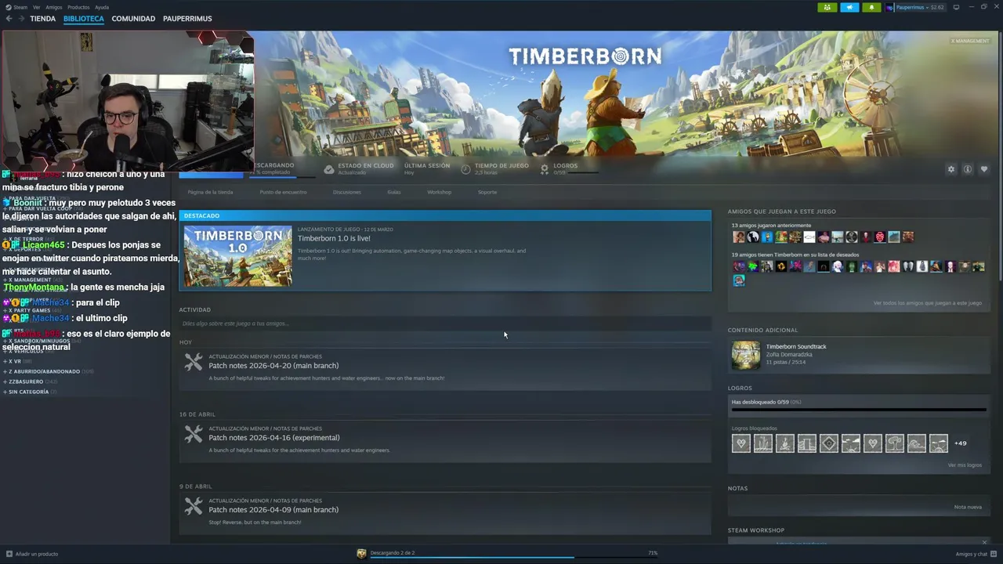Click the Pauperrimus profile avatar

[x=891, y=7]
